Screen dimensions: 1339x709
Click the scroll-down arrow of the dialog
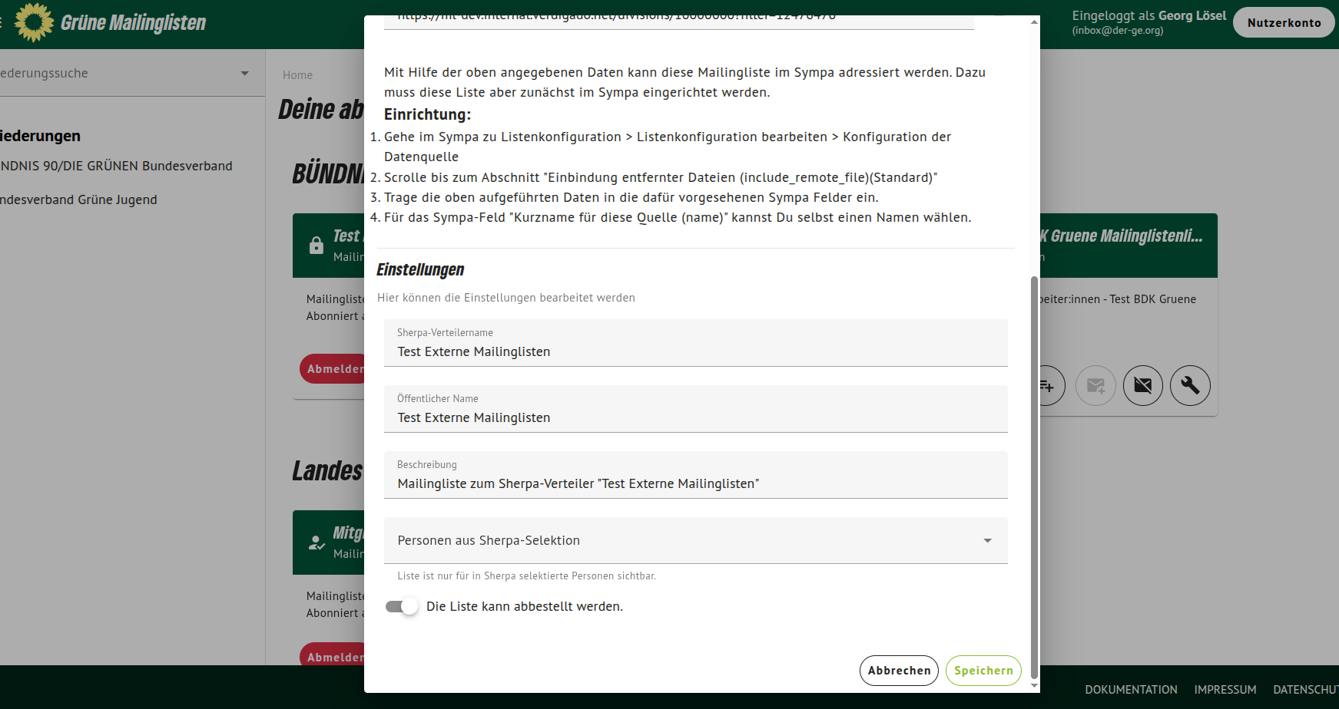click(x=1034, y=686)
